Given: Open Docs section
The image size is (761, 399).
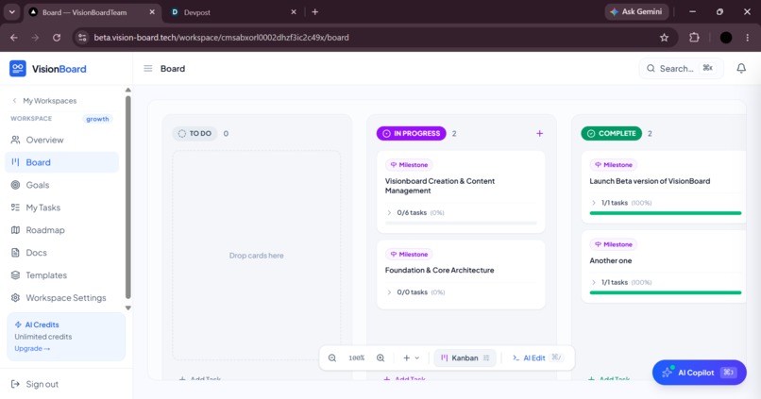Looking at the screenshot, I should pos(61,253).
